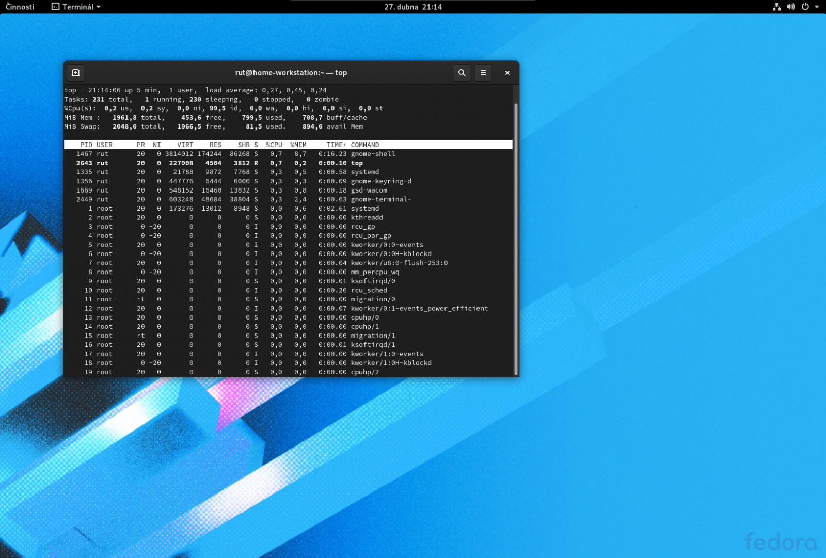Open the calendar by clicking the clock
Image resolution: width=826 pixels, height=558 pixels.
tap(413, 7)
